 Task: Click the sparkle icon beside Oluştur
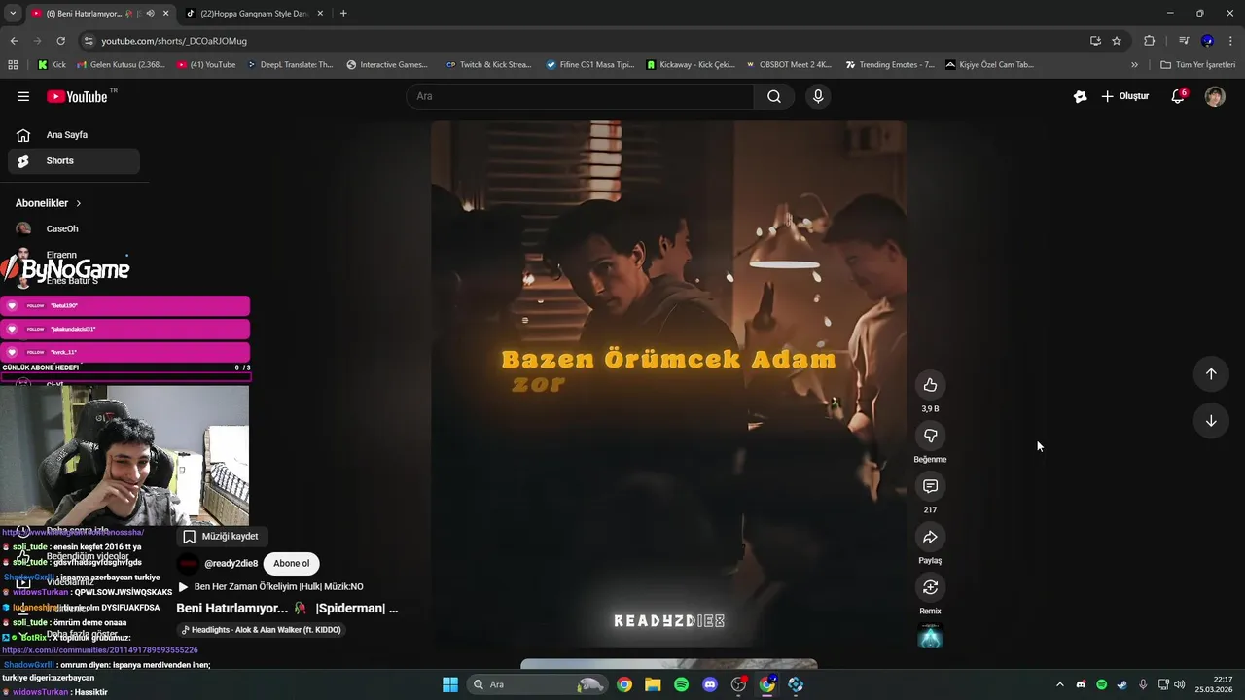[1080, 96]
